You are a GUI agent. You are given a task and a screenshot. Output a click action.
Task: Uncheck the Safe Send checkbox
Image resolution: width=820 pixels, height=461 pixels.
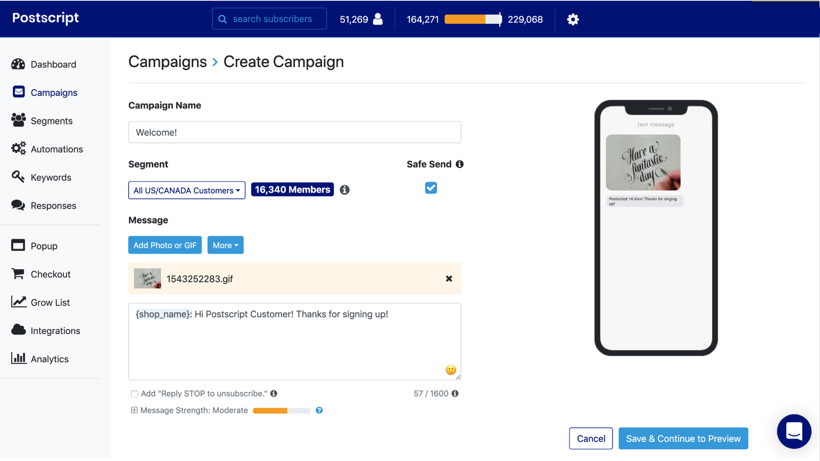click(430, 188)
